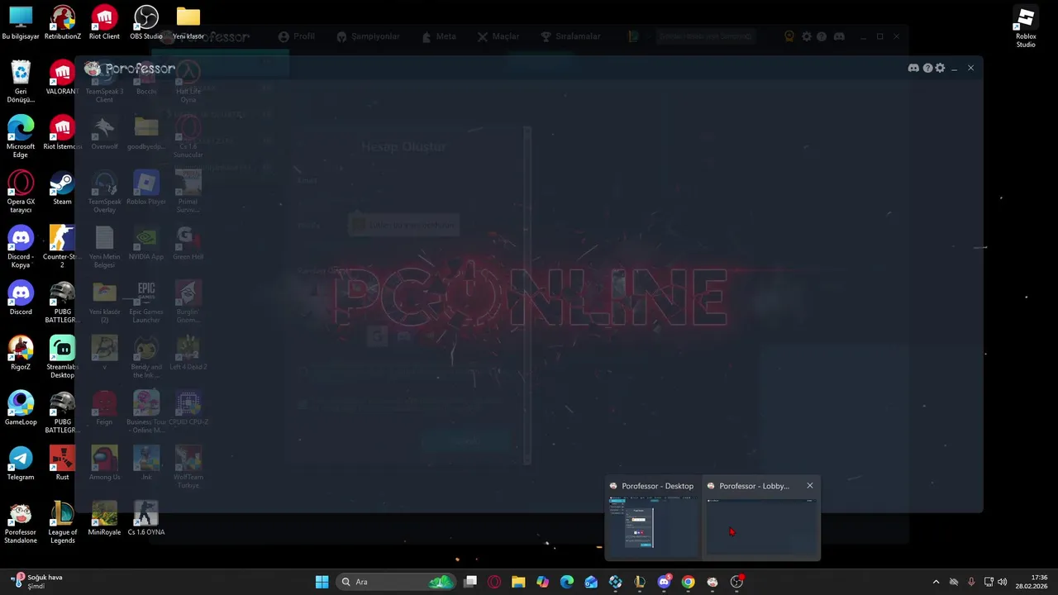
Task: Open the Bu bilgisayar desktop icon
Action: coord(21,23)
